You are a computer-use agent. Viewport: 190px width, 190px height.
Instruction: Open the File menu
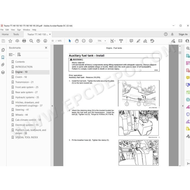2,30
